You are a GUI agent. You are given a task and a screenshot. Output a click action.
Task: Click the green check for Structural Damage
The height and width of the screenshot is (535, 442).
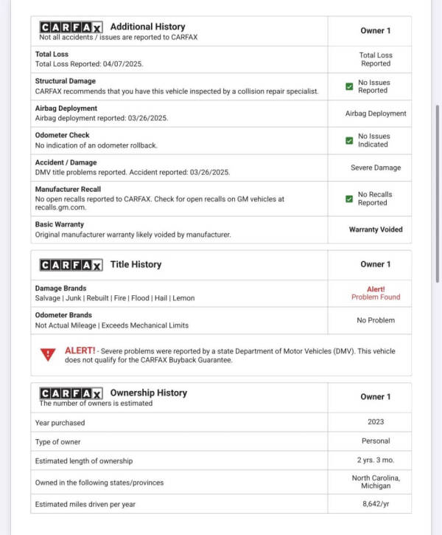[x=349, y=86]
